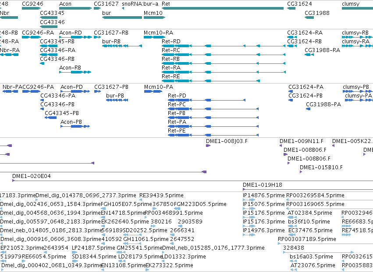Click transcript CG31988-RA
This screenshot has height=272, width=373.
[x=322, y=50]
